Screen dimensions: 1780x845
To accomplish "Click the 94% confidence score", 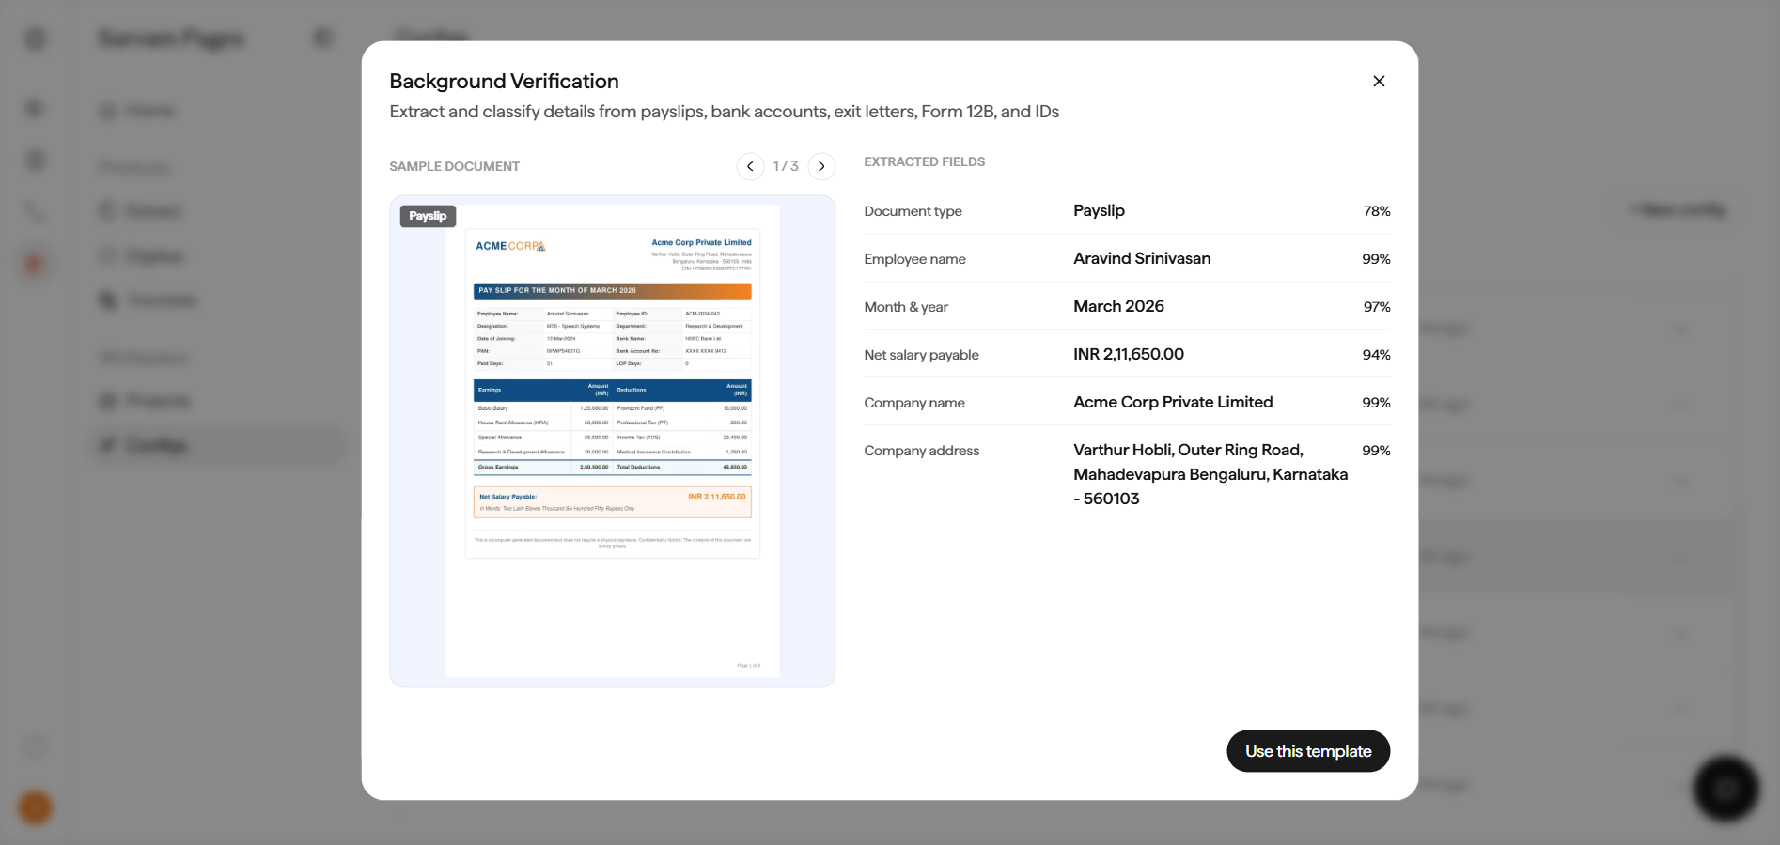I will pos(1377,355).
